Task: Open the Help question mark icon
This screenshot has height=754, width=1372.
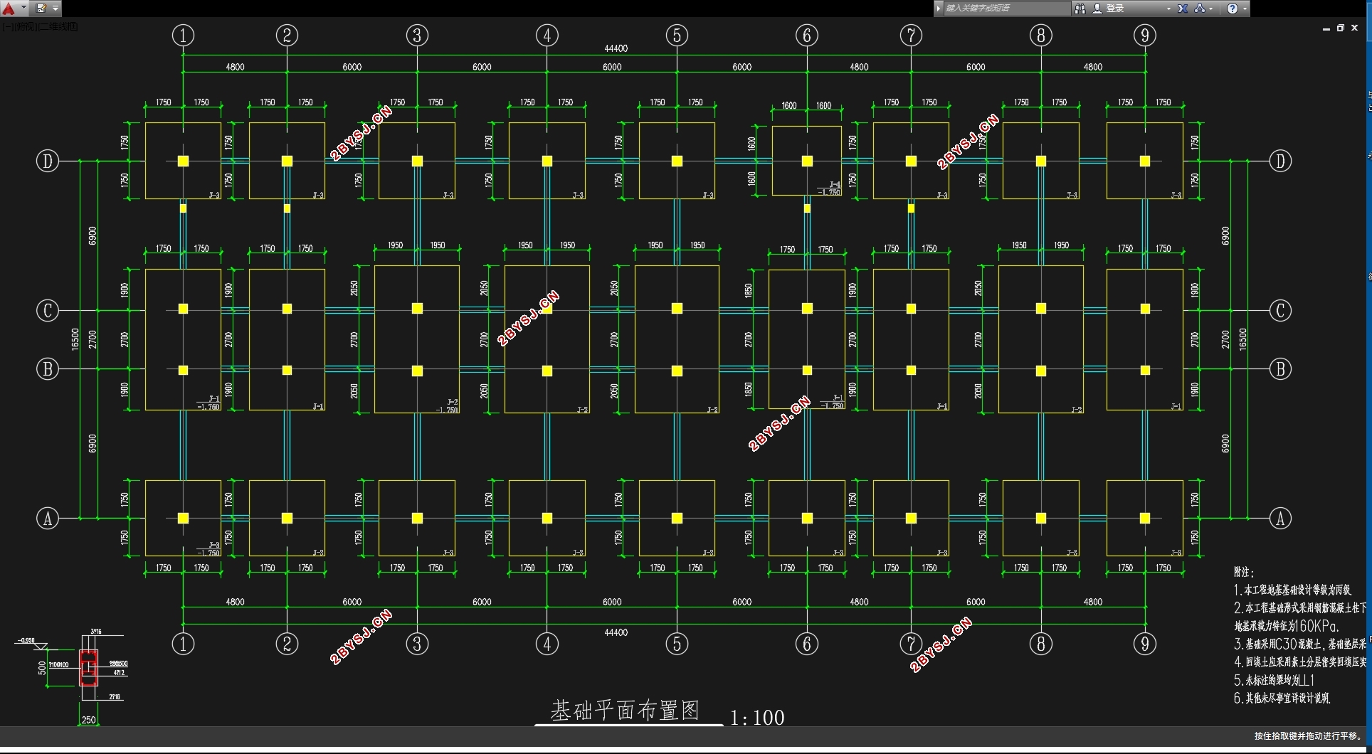Action: [x=1233, y=9]
